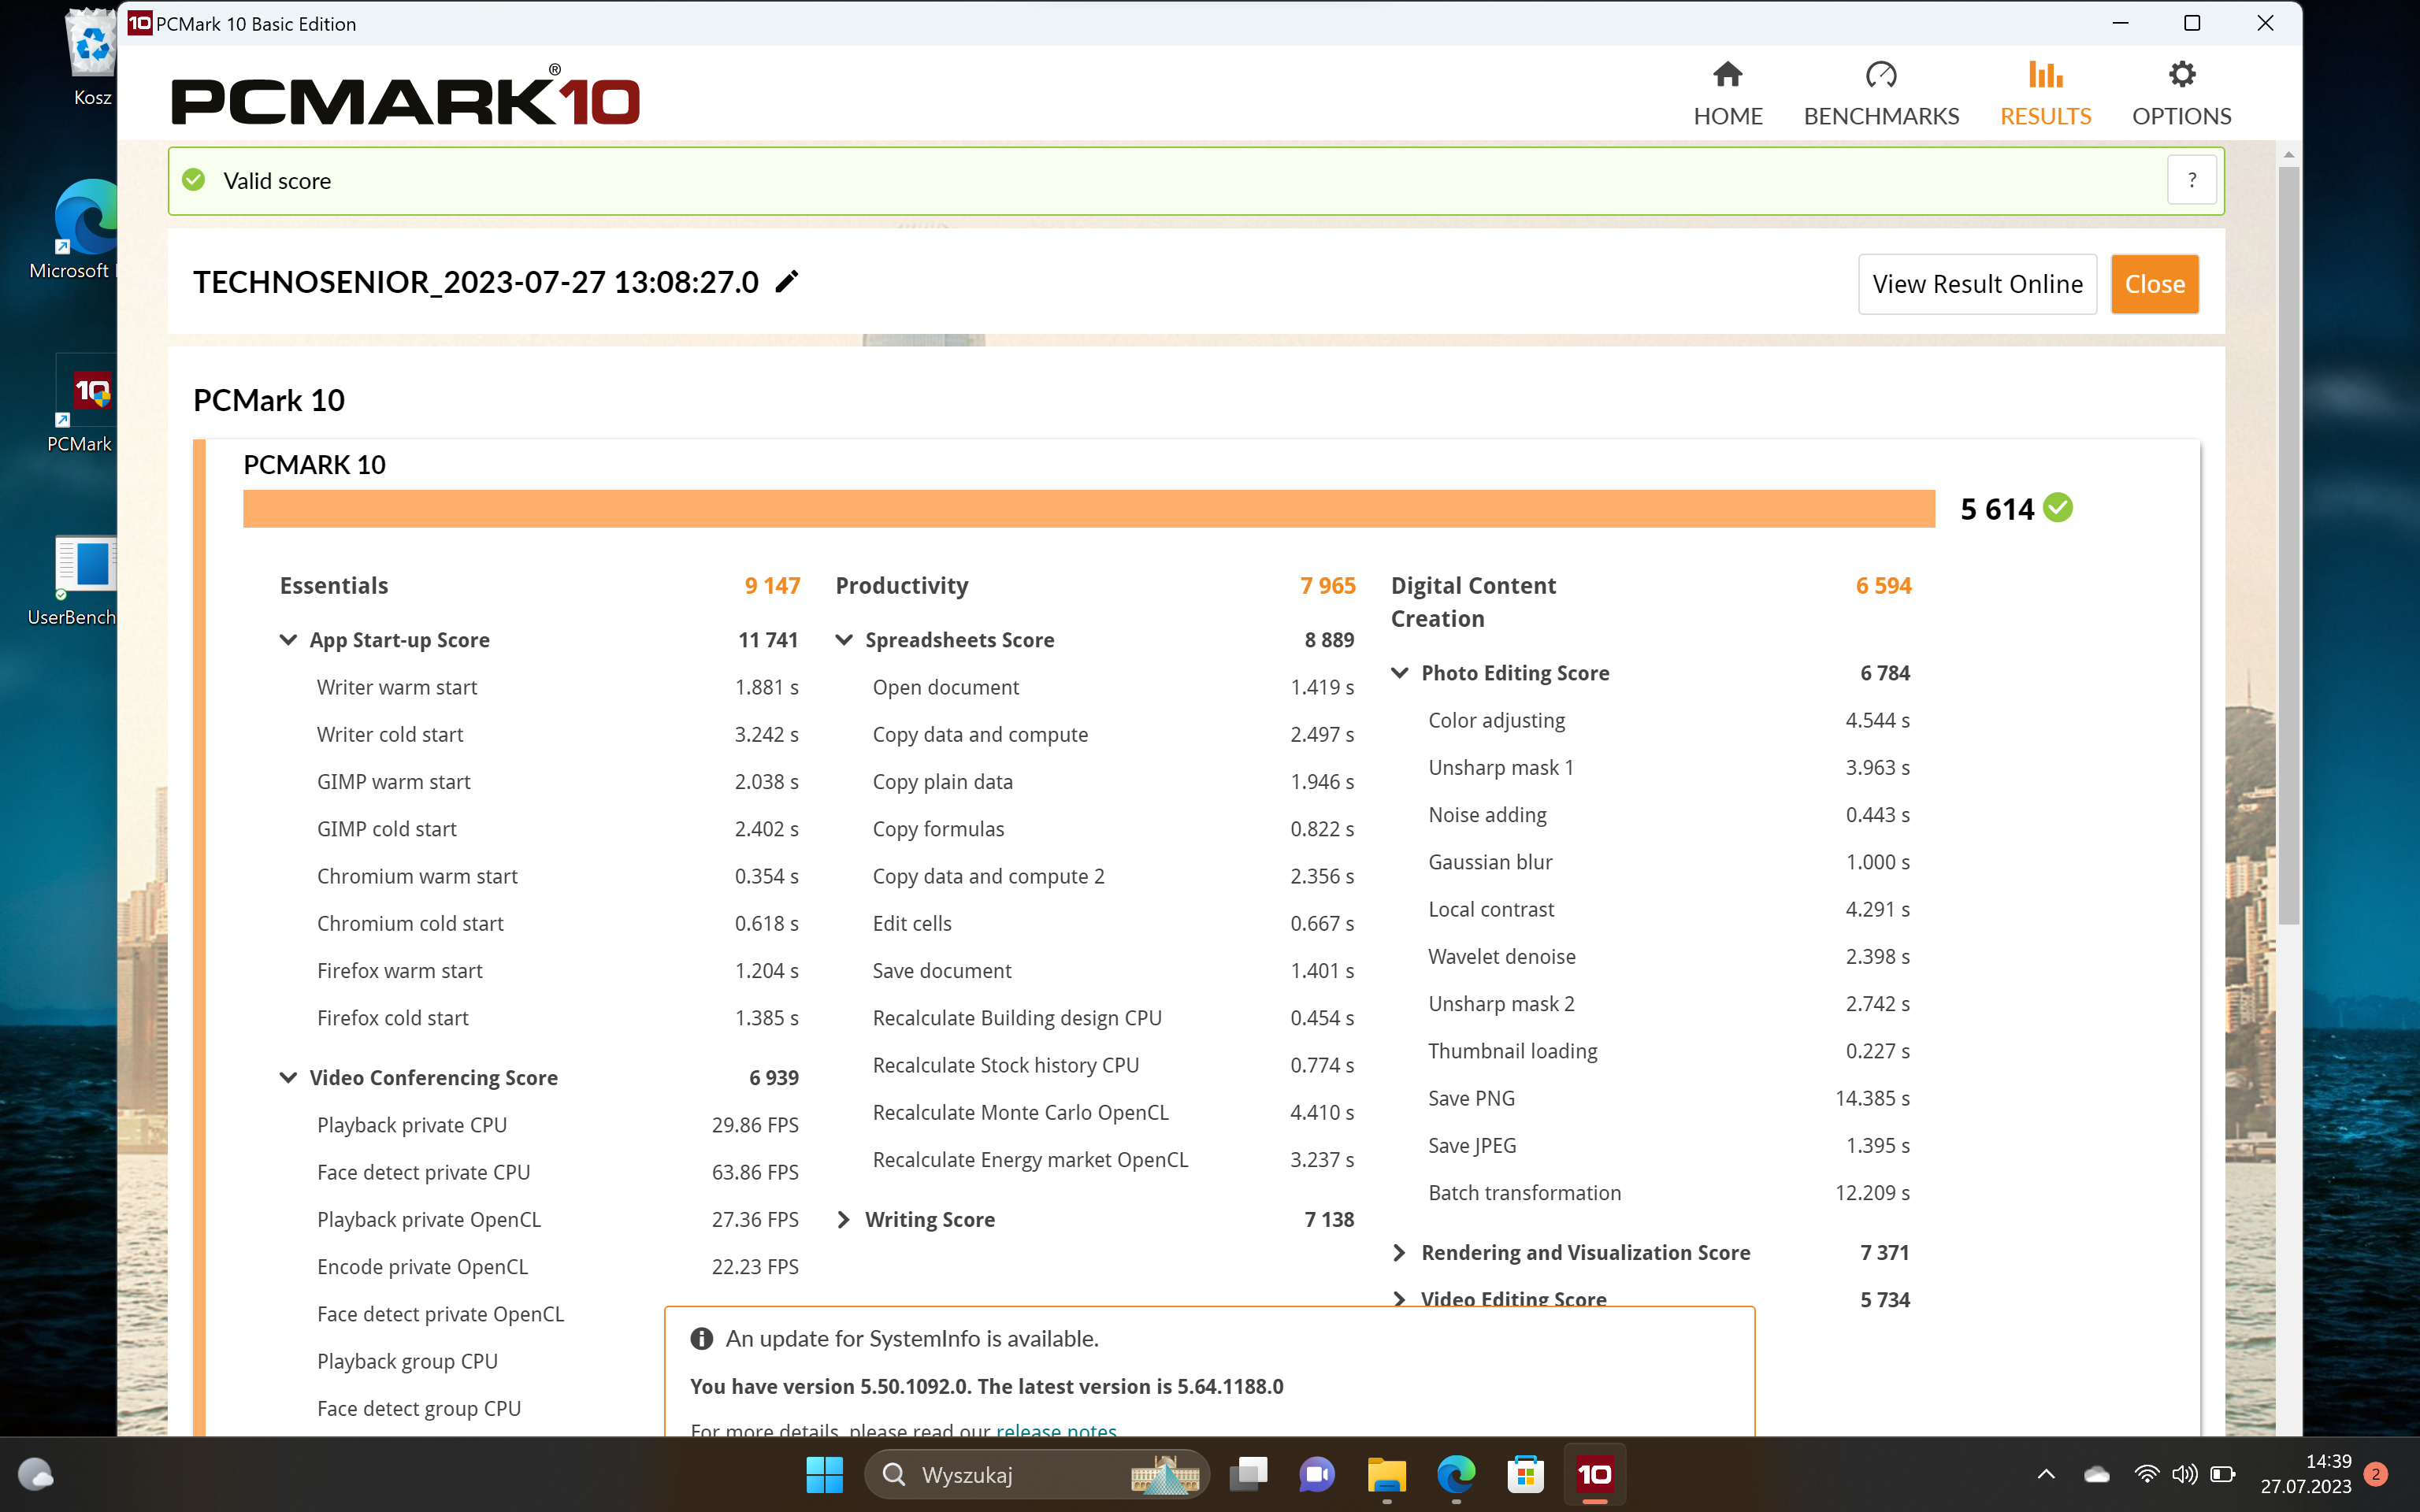2420x1512 pixels.
Task: Click the Chromium cold start row
Action: [x=557, y=923]
